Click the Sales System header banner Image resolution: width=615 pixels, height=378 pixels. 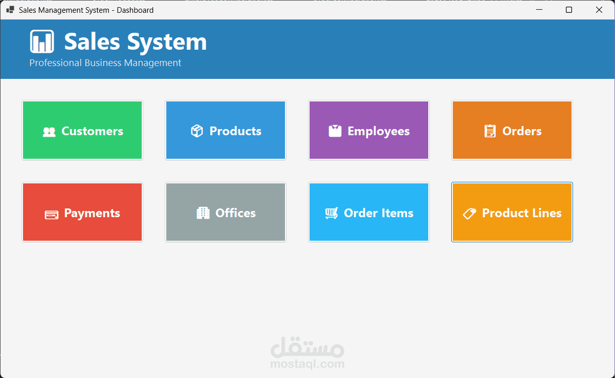pos(307,49)
